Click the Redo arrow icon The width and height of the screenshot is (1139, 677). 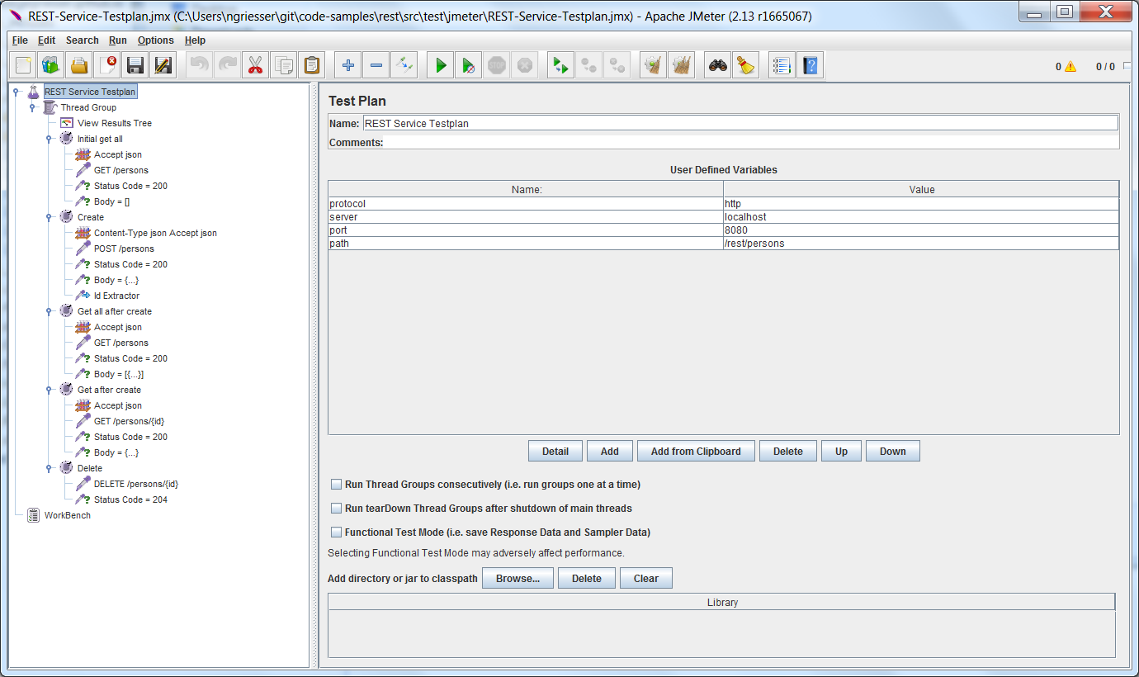[228, 65]
